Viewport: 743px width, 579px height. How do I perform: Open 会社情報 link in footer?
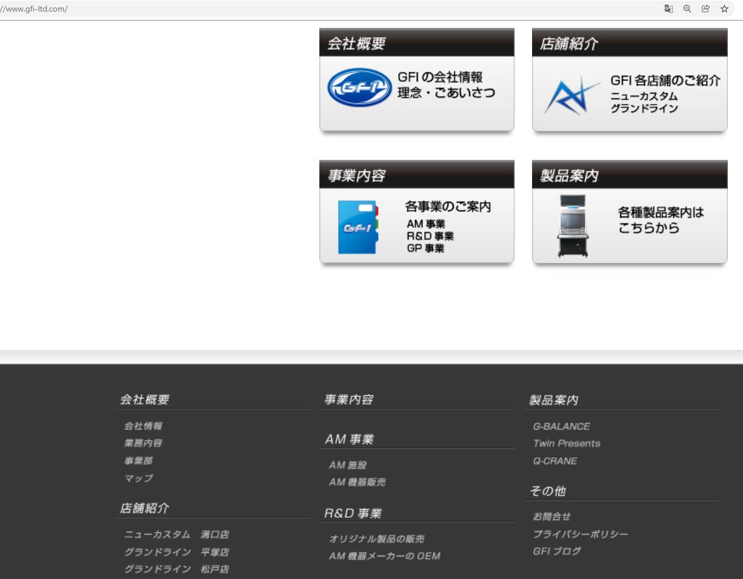[143, 426]
